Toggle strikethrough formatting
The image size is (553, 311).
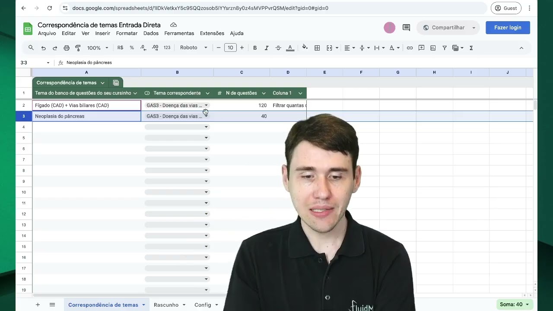click(x=278, y=48)
